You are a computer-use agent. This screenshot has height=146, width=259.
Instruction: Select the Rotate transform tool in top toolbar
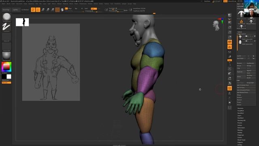point(53,10)
